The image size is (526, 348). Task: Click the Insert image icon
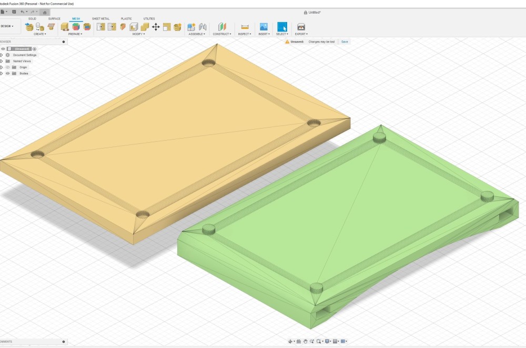(x=264, y=27)
